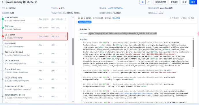Screen dimensions: 199x105
Task: Open more options for Make dir for ob
Action: [65, 19]
